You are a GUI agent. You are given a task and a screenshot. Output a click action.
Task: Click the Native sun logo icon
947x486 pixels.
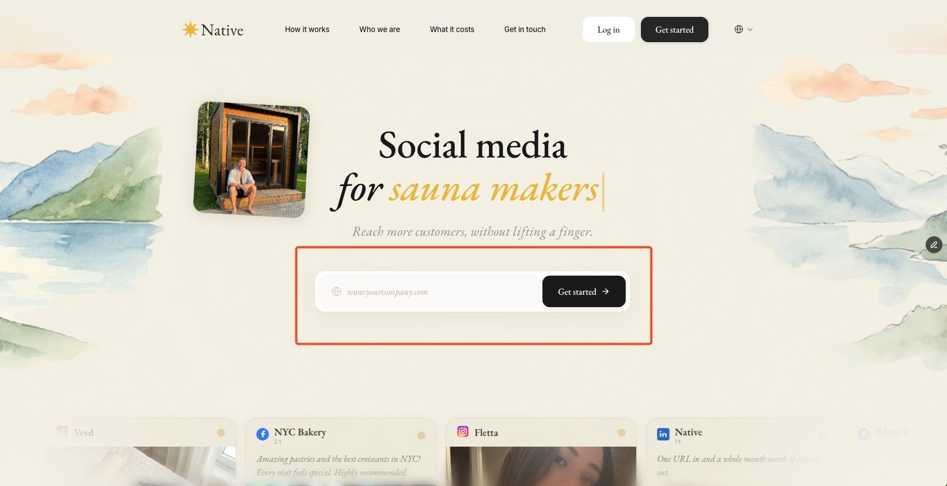pyautogui.click(x=190, y=29)
